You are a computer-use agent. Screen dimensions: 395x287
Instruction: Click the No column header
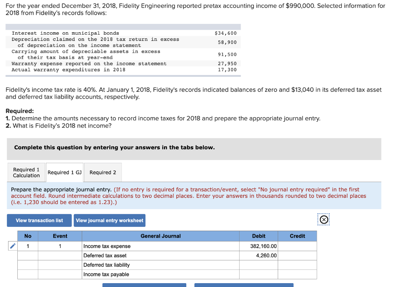(27, 236)
